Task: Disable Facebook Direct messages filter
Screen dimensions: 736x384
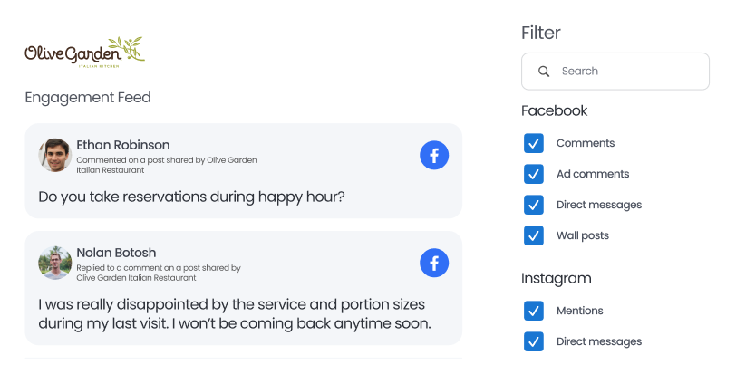Action: pos(534,205)
